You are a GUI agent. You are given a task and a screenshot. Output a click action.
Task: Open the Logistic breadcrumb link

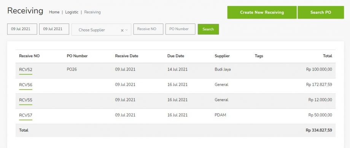point(72,12)
